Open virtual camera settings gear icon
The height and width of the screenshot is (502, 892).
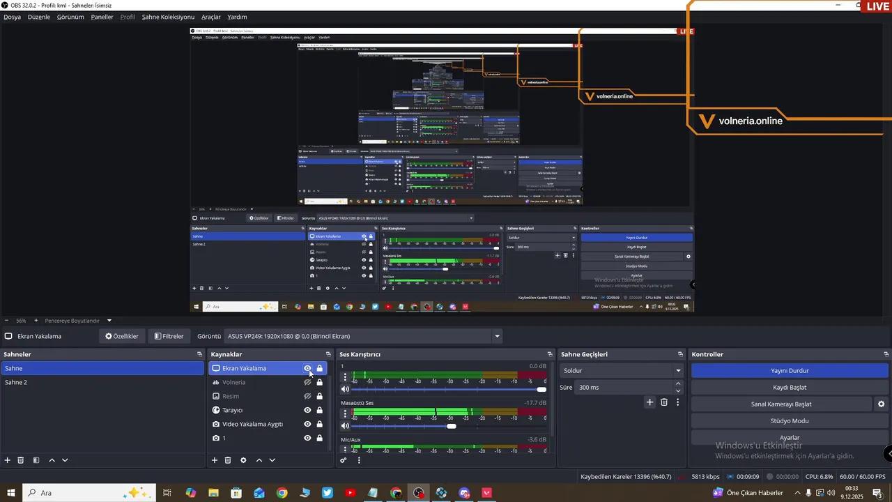point(881,404)
